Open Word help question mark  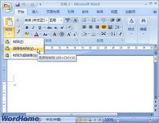(155, 12)
